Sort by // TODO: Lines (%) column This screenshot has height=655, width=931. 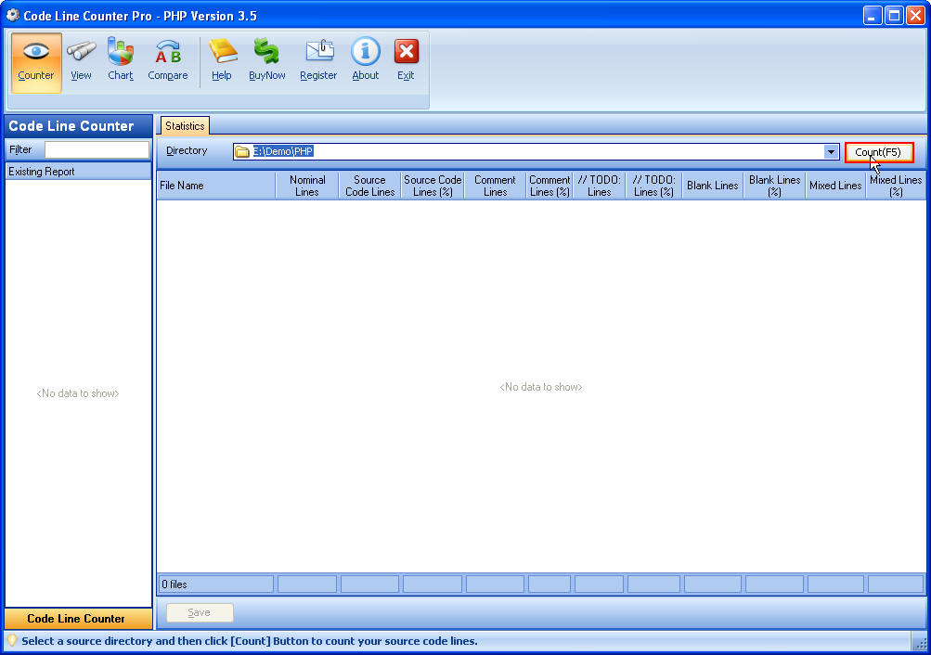tap(653, 186)
